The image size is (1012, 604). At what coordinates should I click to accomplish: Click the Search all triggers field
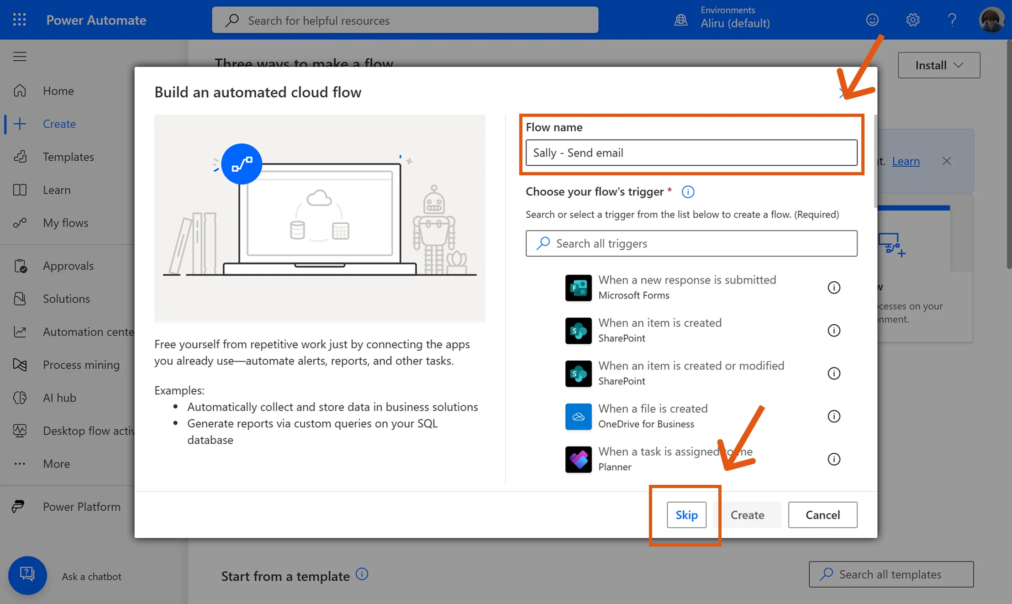point(691,243)
